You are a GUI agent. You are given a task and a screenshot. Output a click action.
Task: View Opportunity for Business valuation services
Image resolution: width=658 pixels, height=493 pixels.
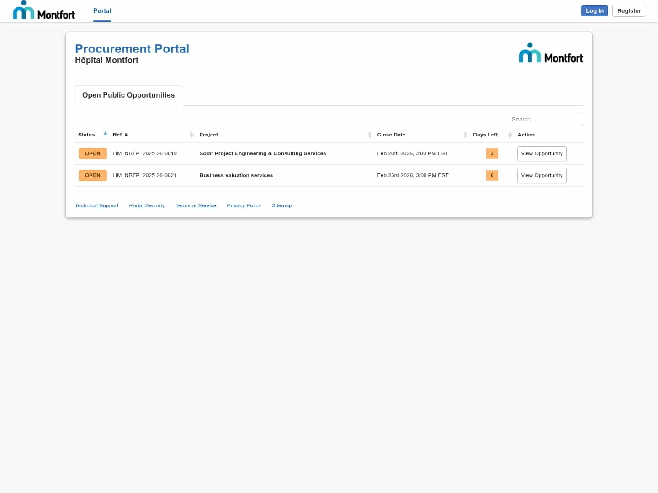point(541,175)
